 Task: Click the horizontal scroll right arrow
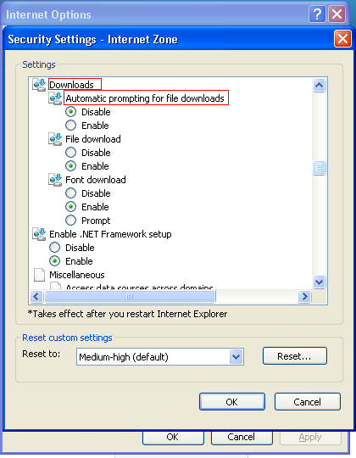click(304, 297)
